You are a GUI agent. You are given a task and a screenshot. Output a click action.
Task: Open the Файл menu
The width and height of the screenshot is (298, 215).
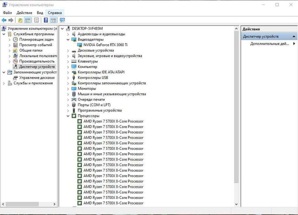[7, 13]
